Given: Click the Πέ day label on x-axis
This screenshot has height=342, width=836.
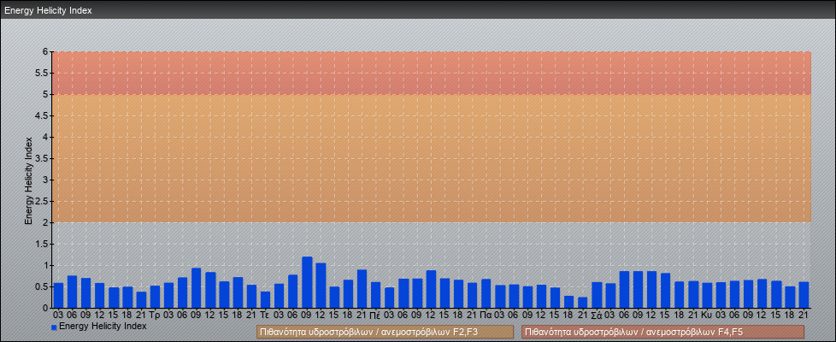Looking at the screenshot, I should tap(375, 315).
